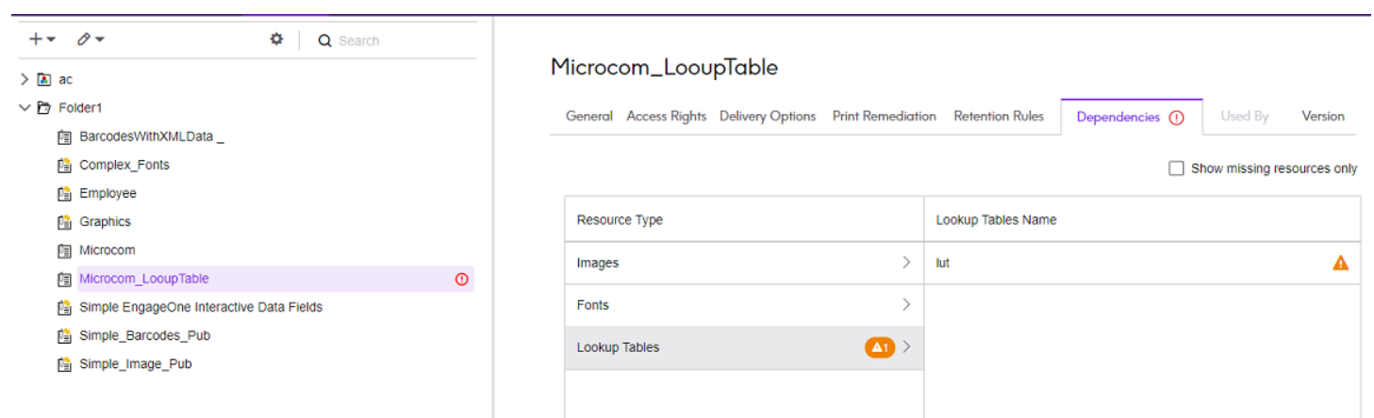The width and height of the screenshot is (1374, 418).
Task: Click the Employee file icon
Action: pyautogui.click(x=65, y=194)
